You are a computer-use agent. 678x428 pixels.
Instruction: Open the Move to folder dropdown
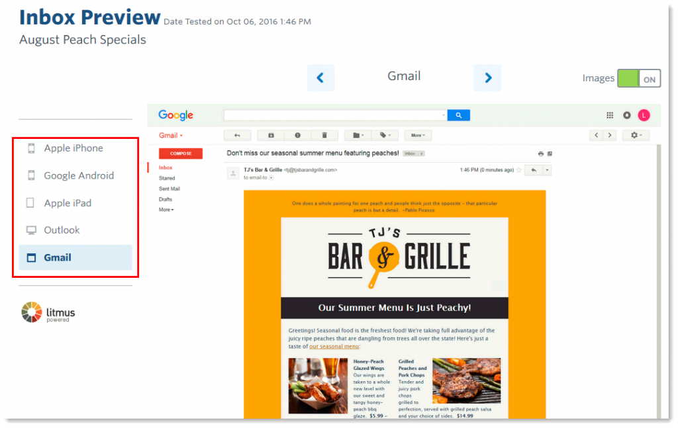358,136
